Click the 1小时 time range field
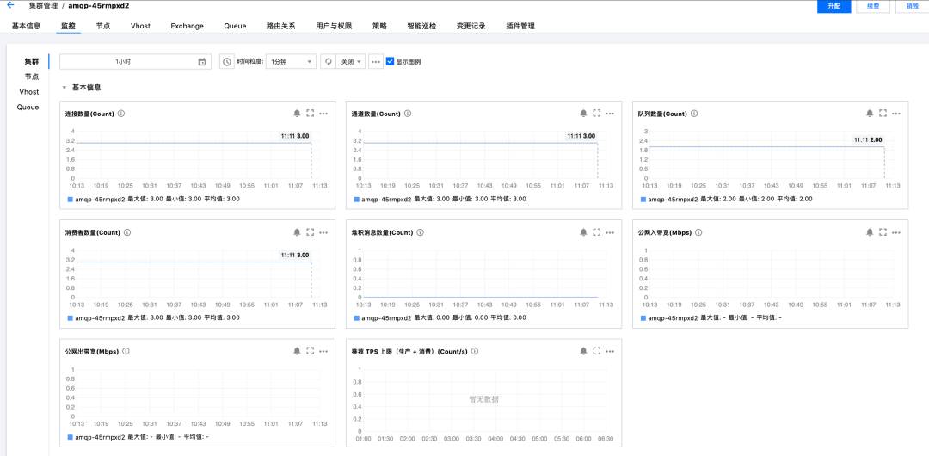 coord(135,62)
